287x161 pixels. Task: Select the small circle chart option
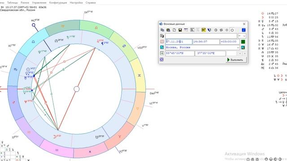tap(227, 30)
